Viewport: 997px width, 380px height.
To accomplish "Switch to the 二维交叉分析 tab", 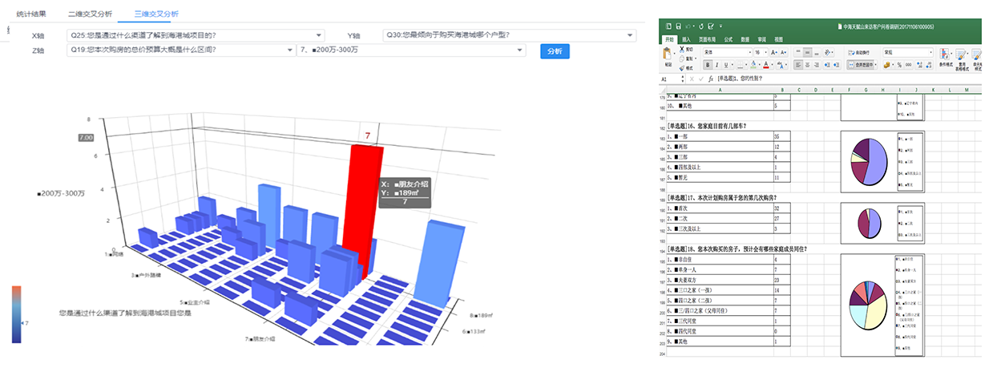I will click(90, 14).
